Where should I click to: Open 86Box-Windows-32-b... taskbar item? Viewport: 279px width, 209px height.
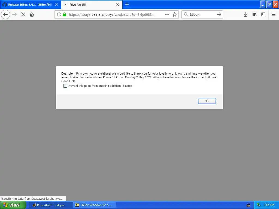coord(94,205)
